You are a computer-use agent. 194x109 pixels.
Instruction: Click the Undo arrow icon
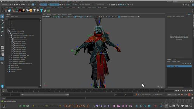[x=22, y=5]
